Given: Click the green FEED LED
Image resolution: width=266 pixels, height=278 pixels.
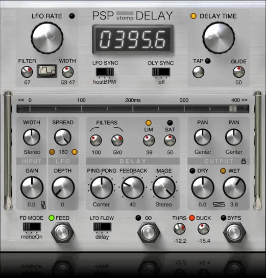Looking at the screenshot, I should tap(52, 218).
